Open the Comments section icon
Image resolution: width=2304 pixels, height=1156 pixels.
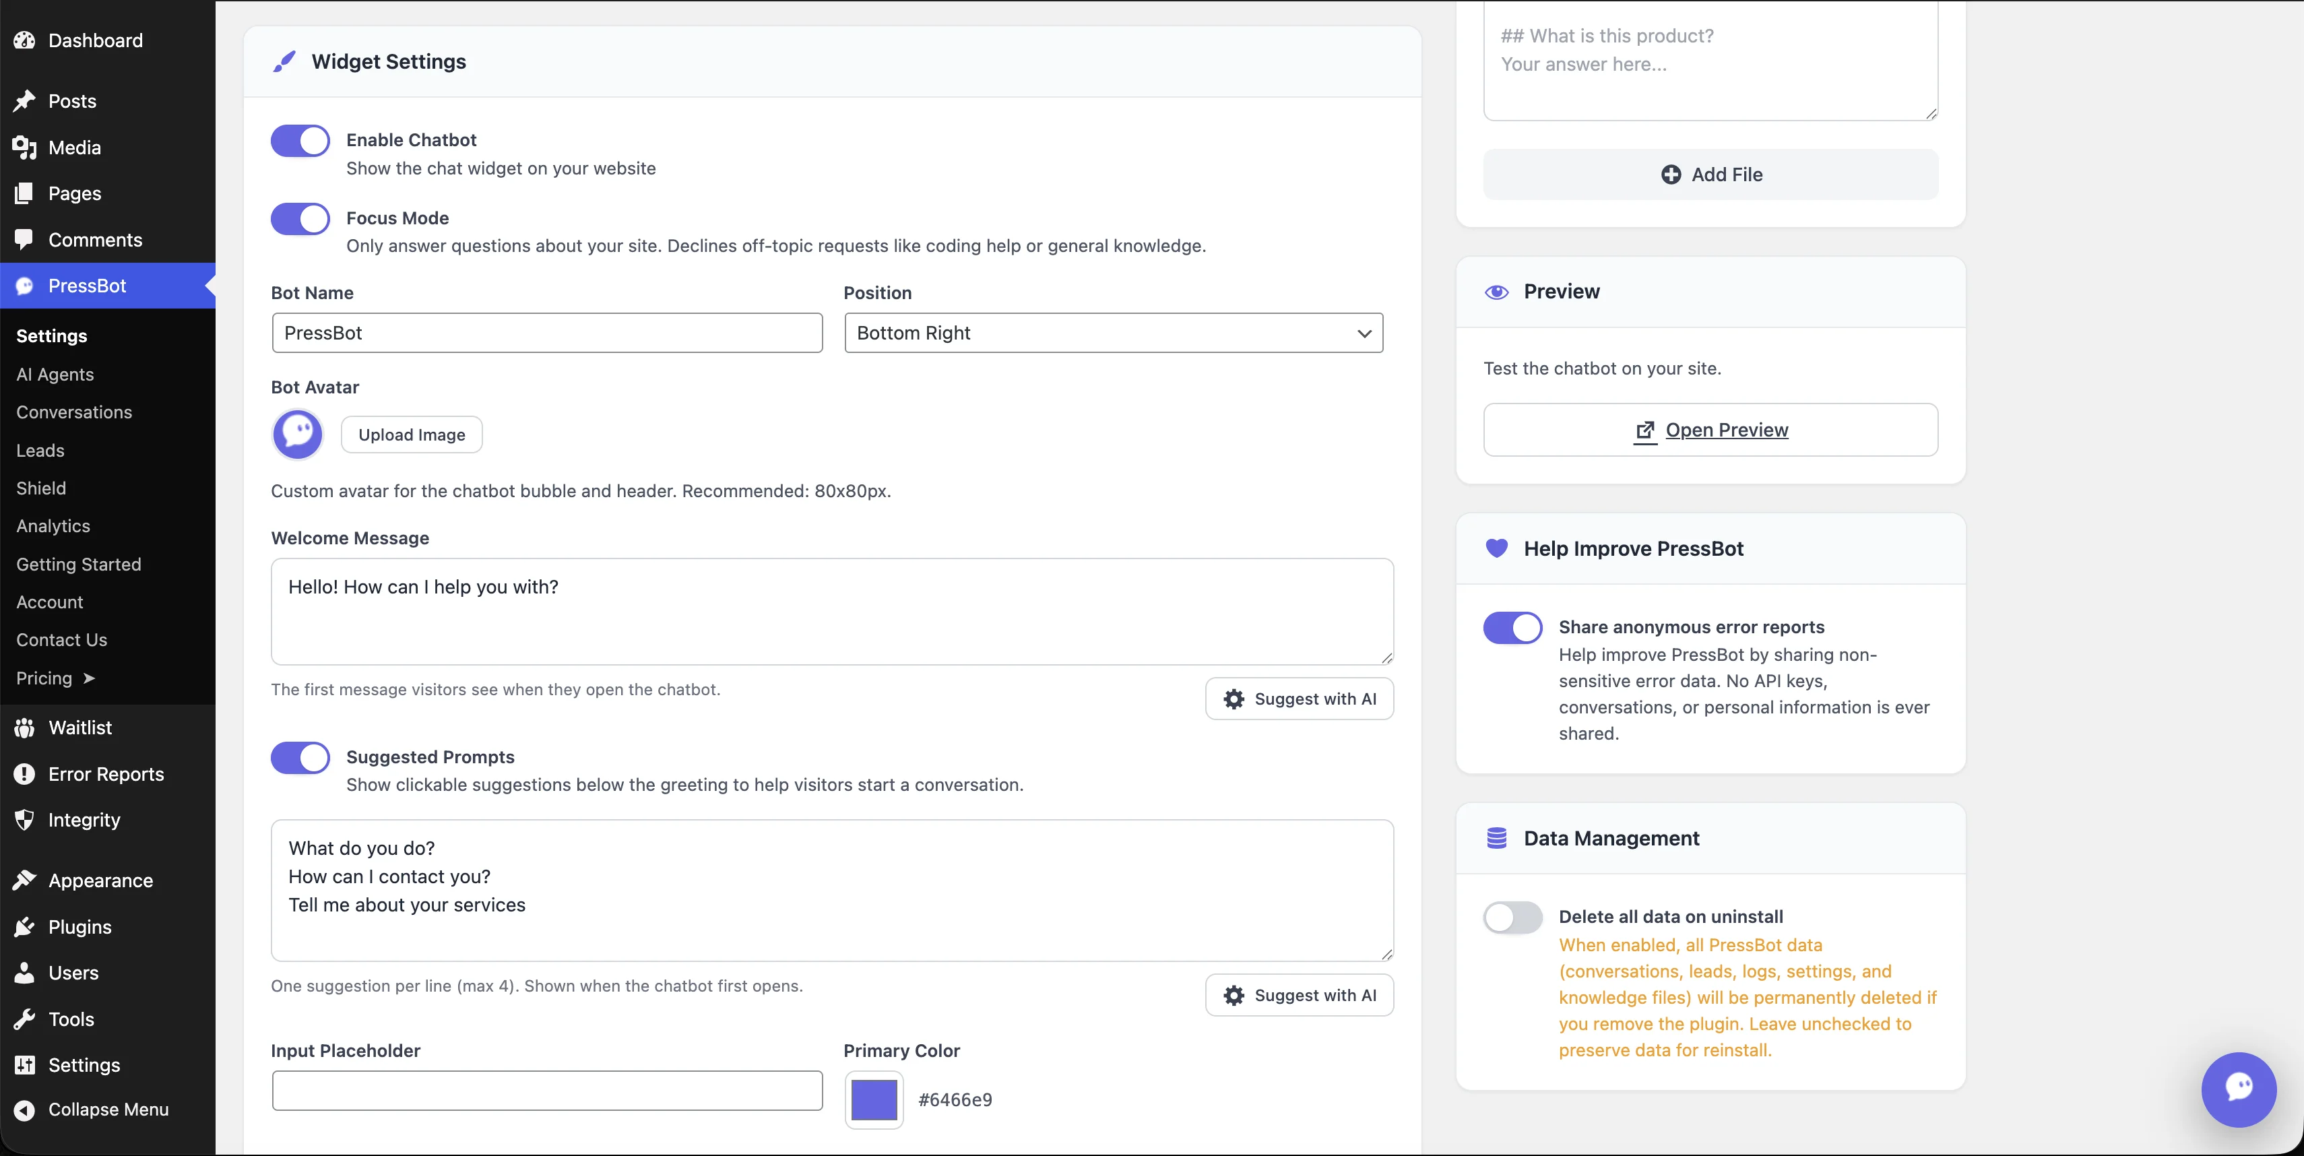pyautogui.click(x=24, y=240)
